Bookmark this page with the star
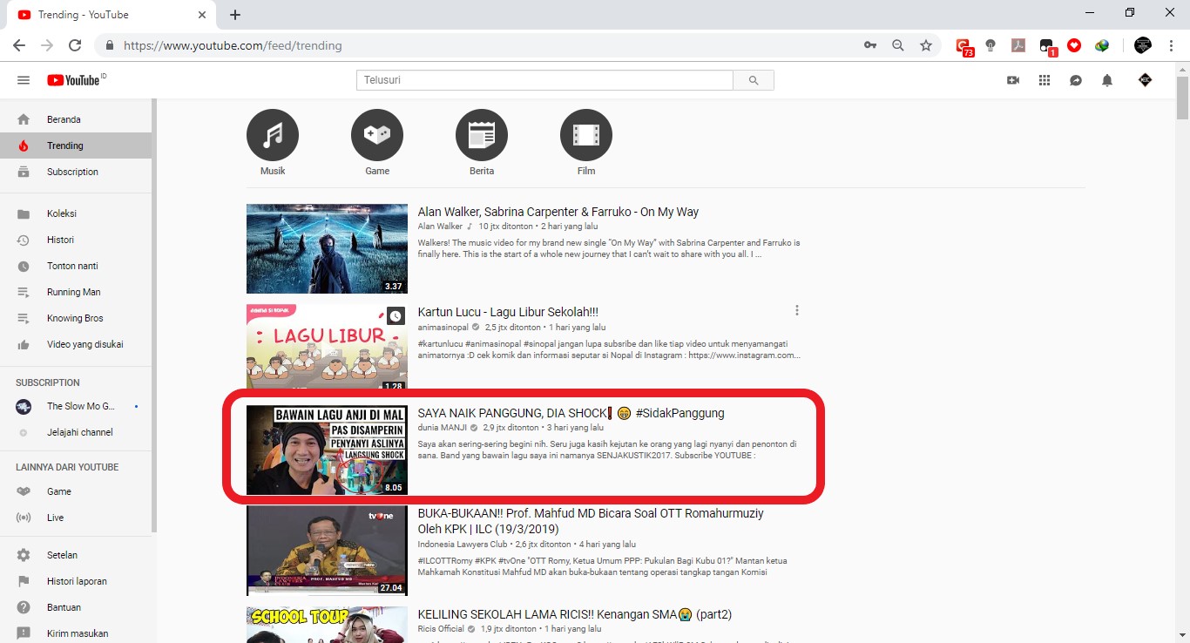This screenshot has height=643, width=1190. (x=926, y=45)
